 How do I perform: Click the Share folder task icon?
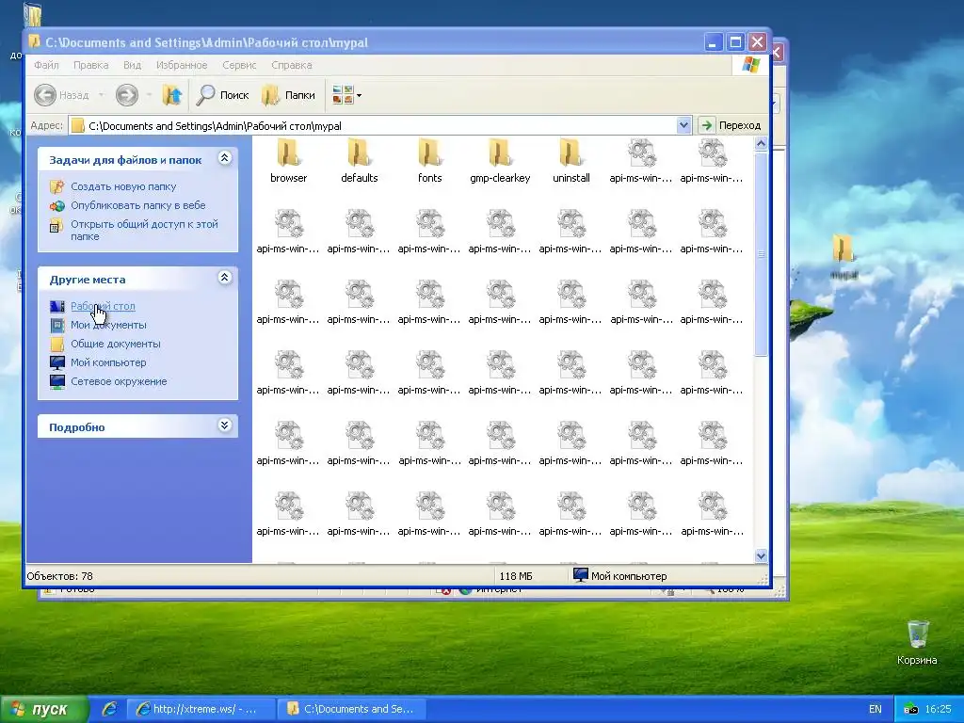click(x=56, y=226)
